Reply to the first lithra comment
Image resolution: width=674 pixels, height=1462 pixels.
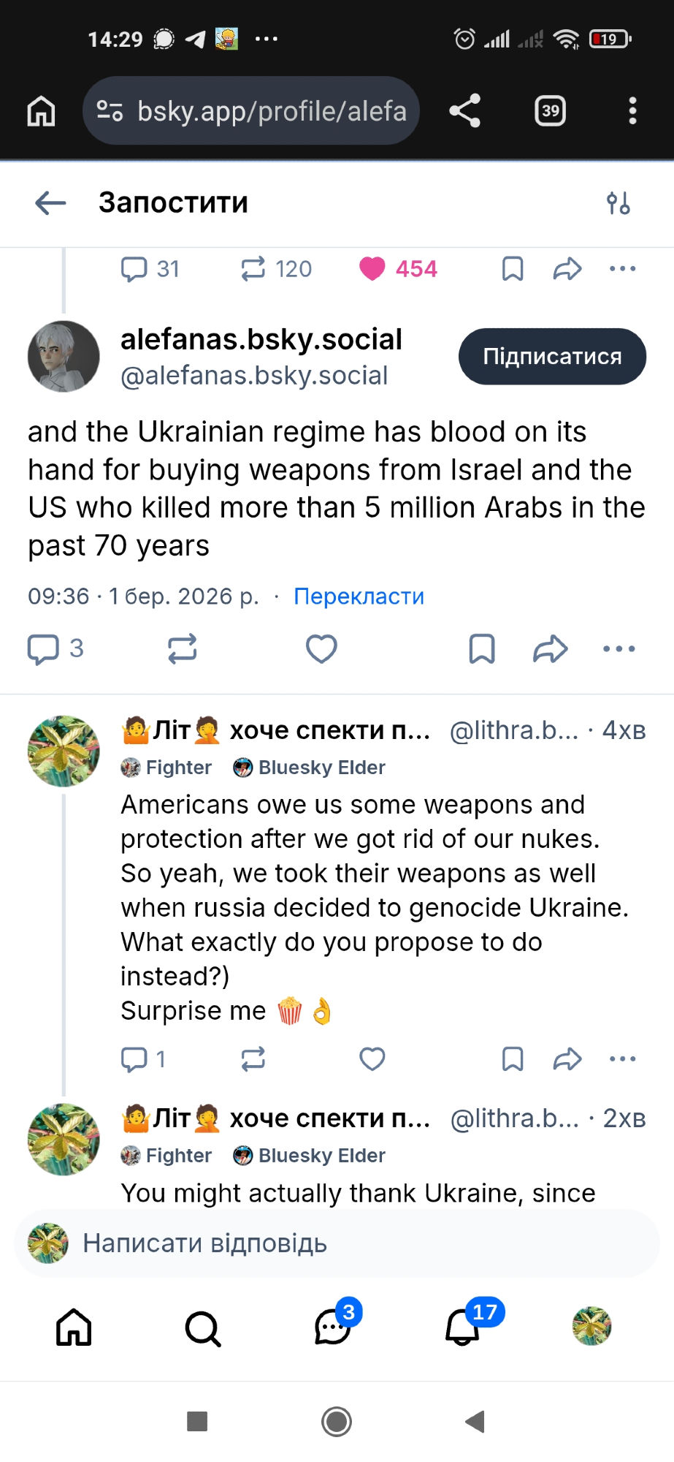[x=134, y=1058]
